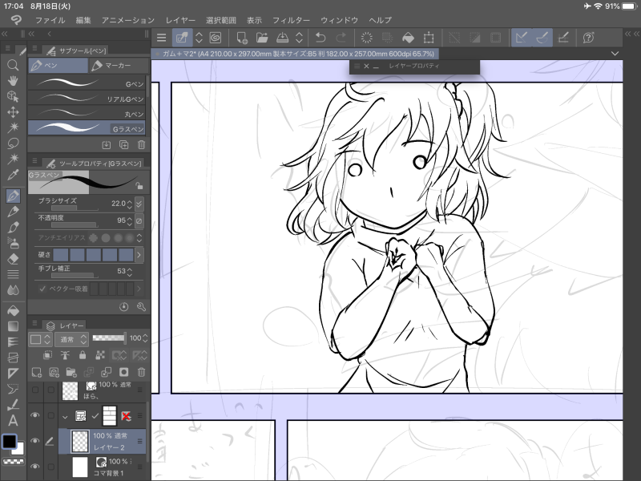
Task: Click the Scale/Rotate transform icon
Action: 429,38
